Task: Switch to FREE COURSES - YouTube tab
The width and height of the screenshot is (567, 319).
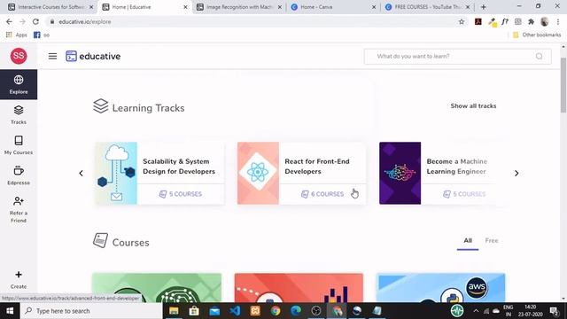Action: tap(427, 7)
